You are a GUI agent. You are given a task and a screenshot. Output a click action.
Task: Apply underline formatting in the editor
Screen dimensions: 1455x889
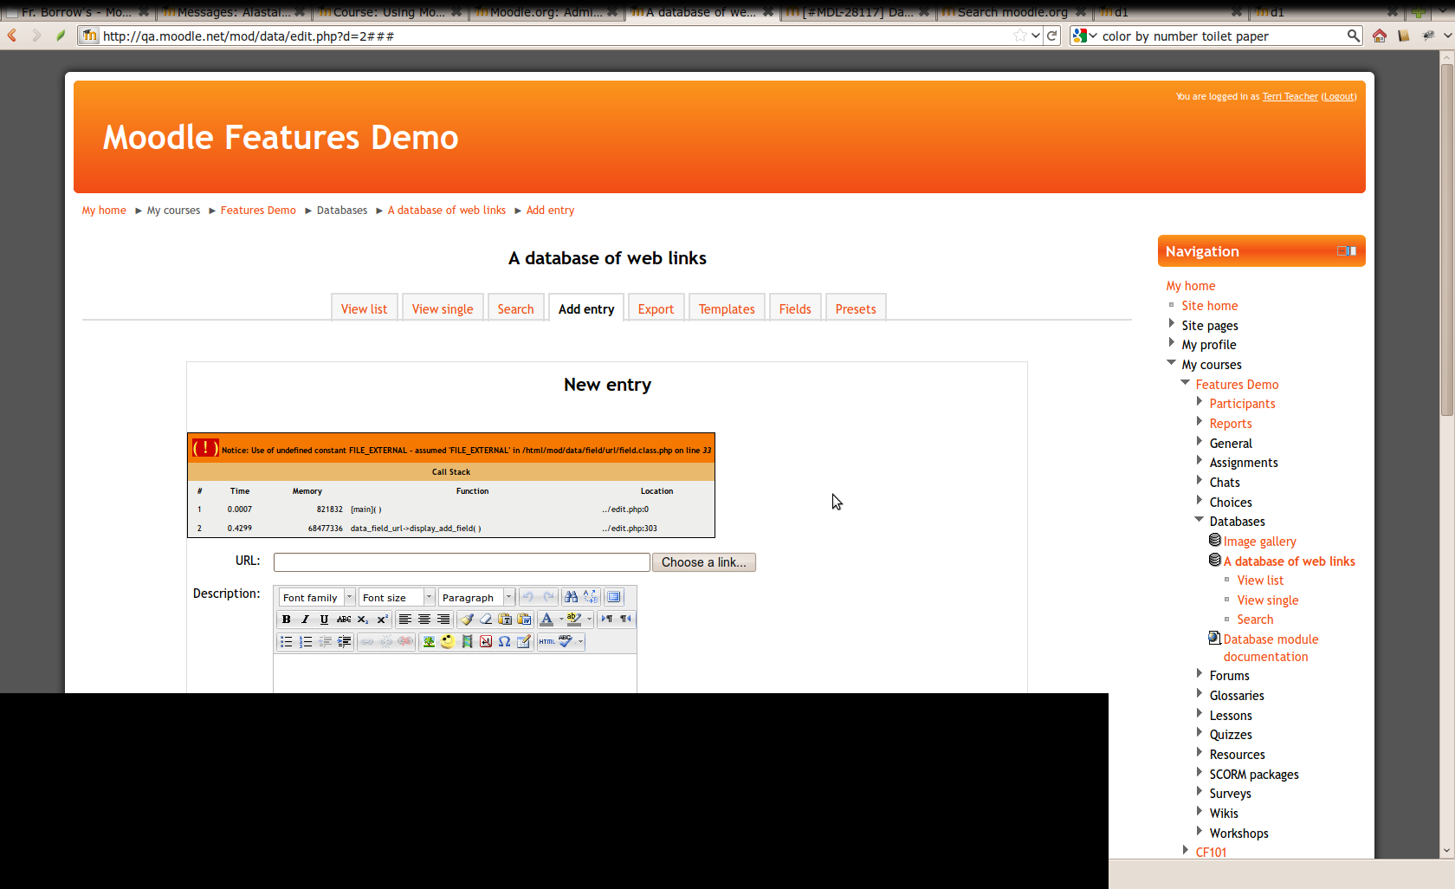coord(324,619)
